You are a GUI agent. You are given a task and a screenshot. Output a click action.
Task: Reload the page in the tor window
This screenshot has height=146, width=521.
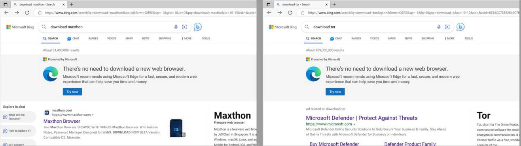(290, 13)
